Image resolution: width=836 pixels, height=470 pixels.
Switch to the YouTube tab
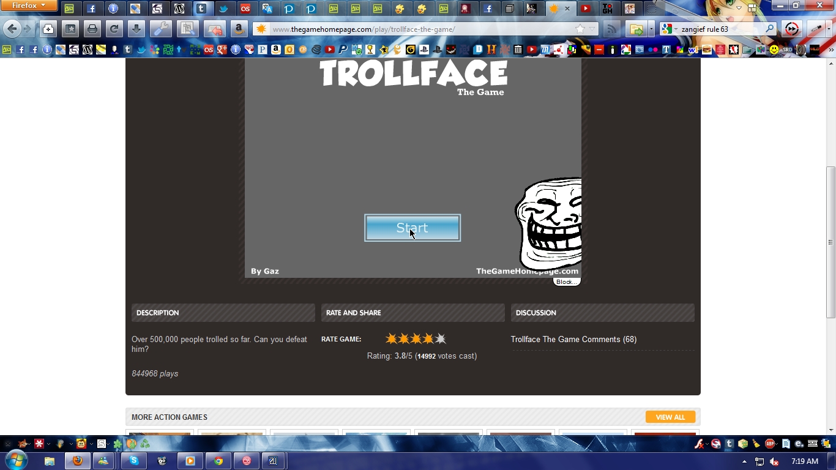[586, 9]
